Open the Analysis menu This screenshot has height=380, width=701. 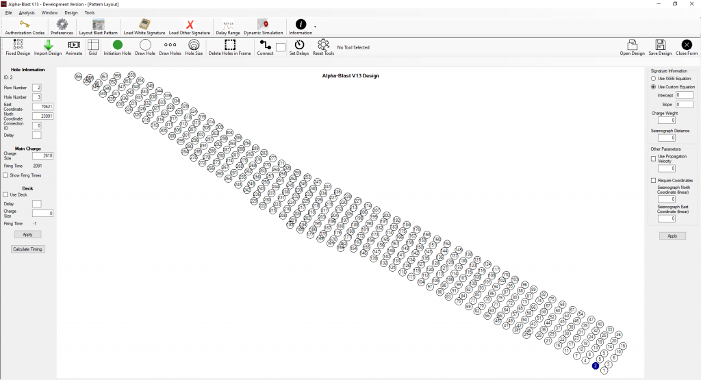click(27, 13)
